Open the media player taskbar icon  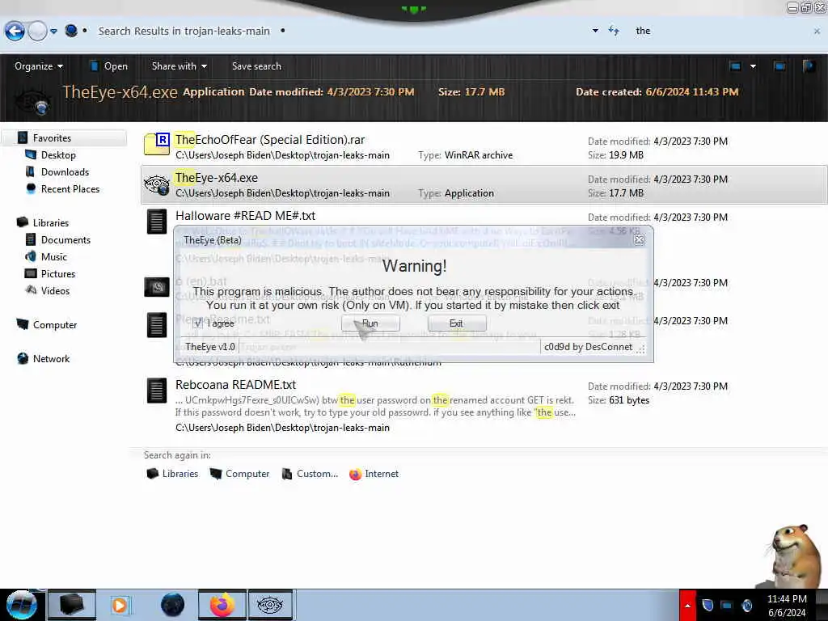[120, 605]
